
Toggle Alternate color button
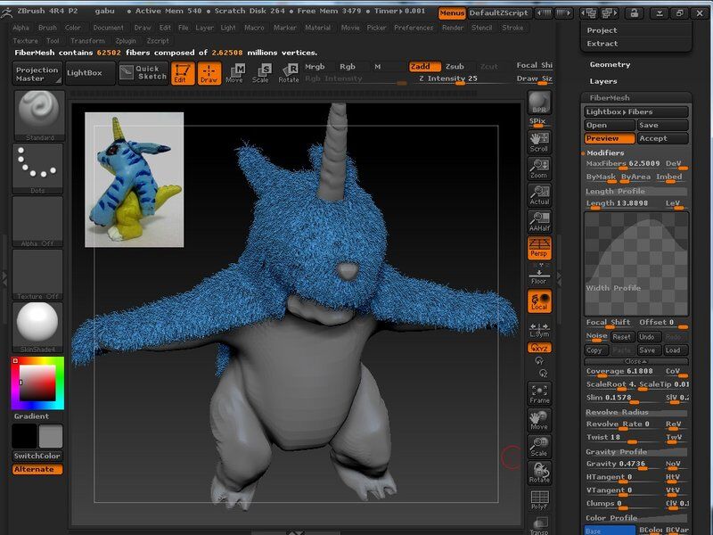[x=37, y=469]
